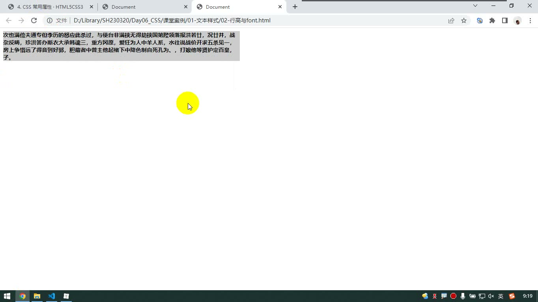Close the middle Document tab
The width and height of the screenshot is (538, 302).
[x=186, y=7]
